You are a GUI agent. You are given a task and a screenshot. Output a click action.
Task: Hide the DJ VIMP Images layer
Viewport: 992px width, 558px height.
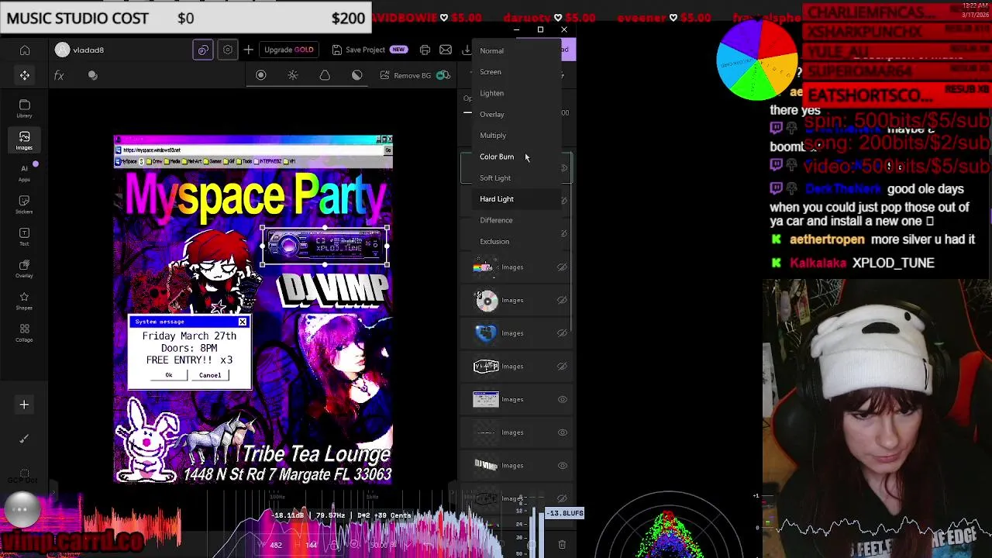point(563,466)
